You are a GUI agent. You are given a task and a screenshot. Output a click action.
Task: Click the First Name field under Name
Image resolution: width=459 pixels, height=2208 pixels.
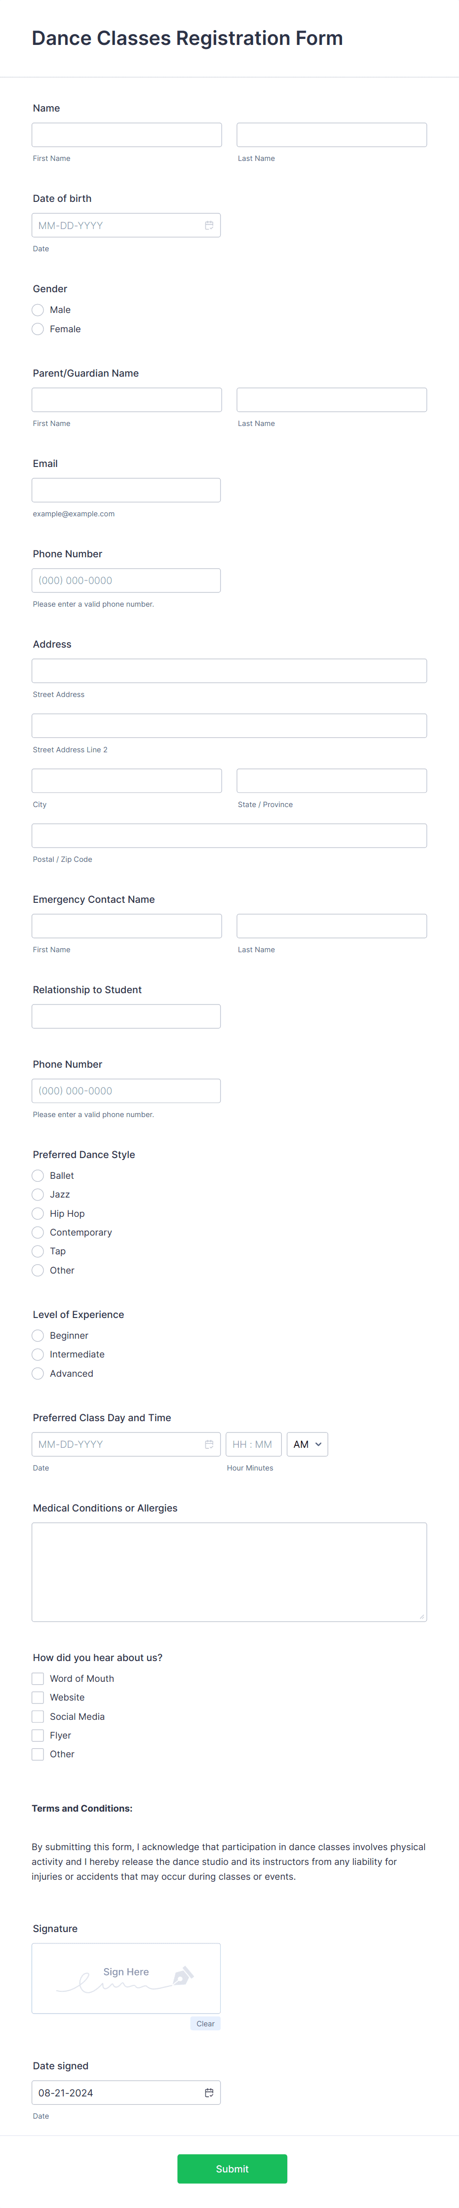[126, 135]
